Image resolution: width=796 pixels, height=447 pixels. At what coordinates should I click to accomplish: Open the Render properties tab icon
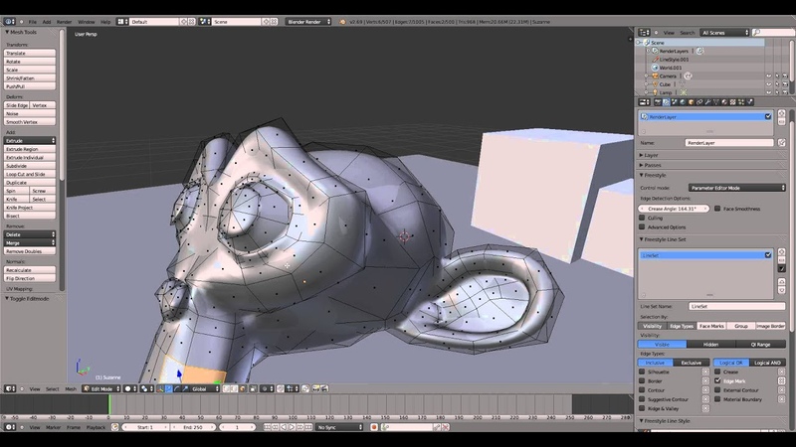658,102
